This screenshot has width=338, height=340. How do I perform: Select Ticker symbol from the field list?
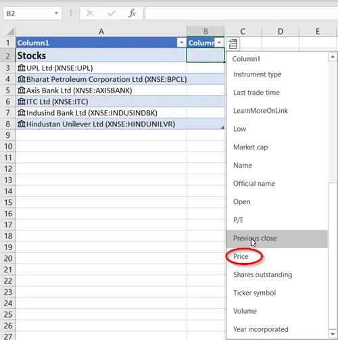point(254,293)
